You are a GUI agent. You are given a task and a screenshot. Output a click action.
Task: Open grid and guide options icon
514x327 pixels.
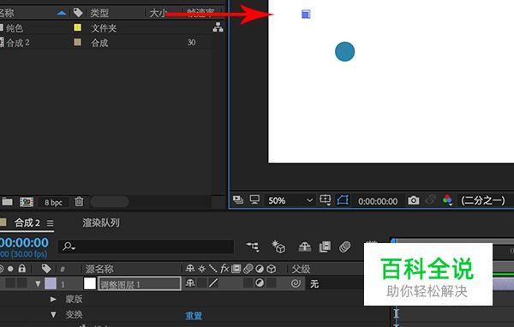click(x=326, y=199)
